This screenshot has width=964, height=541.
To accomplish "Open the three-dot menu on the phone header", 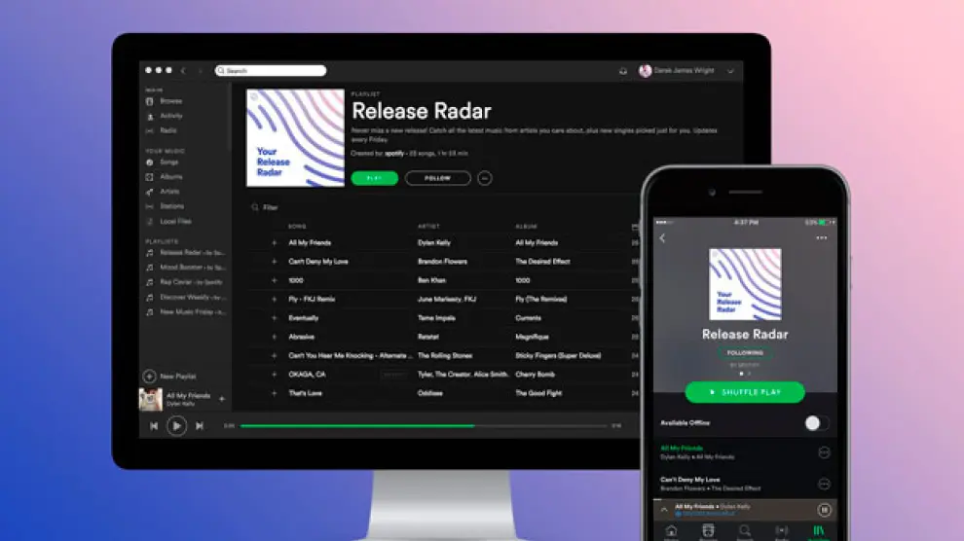I will [822, 238].
